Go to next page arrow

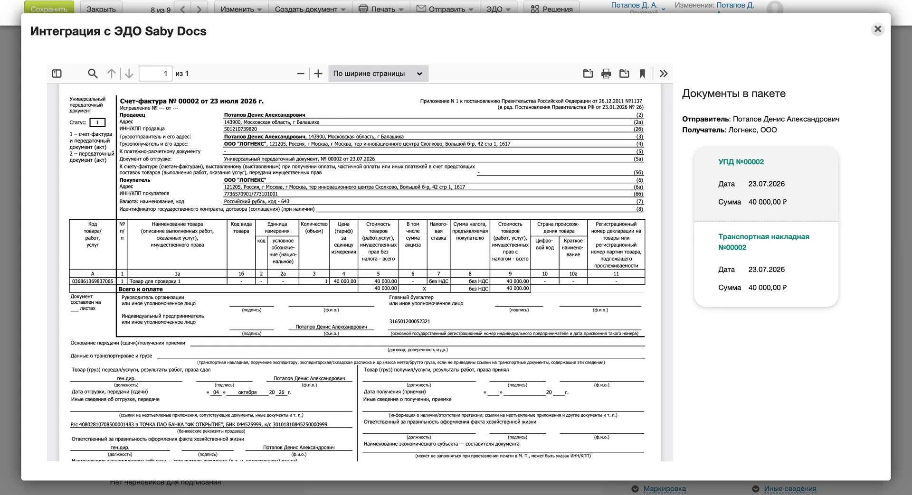(x=129, y=74)
